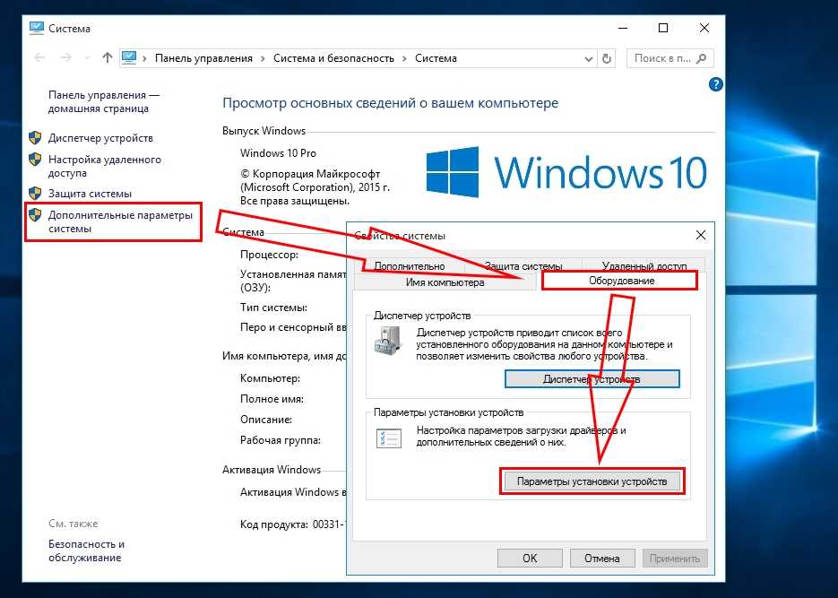Viewport: 838px width, 598px height.
Task: Click the search magnifier icon
Action: [702, 58]
